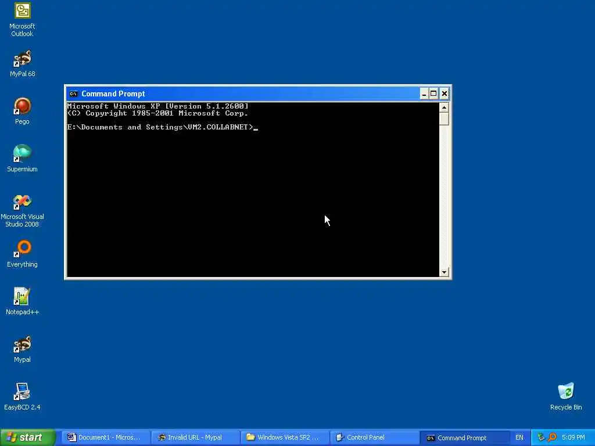The image size is (595, 446).
Task: Click the Command Prompt scrollbar thumb
Action: (x=444, y=119)
